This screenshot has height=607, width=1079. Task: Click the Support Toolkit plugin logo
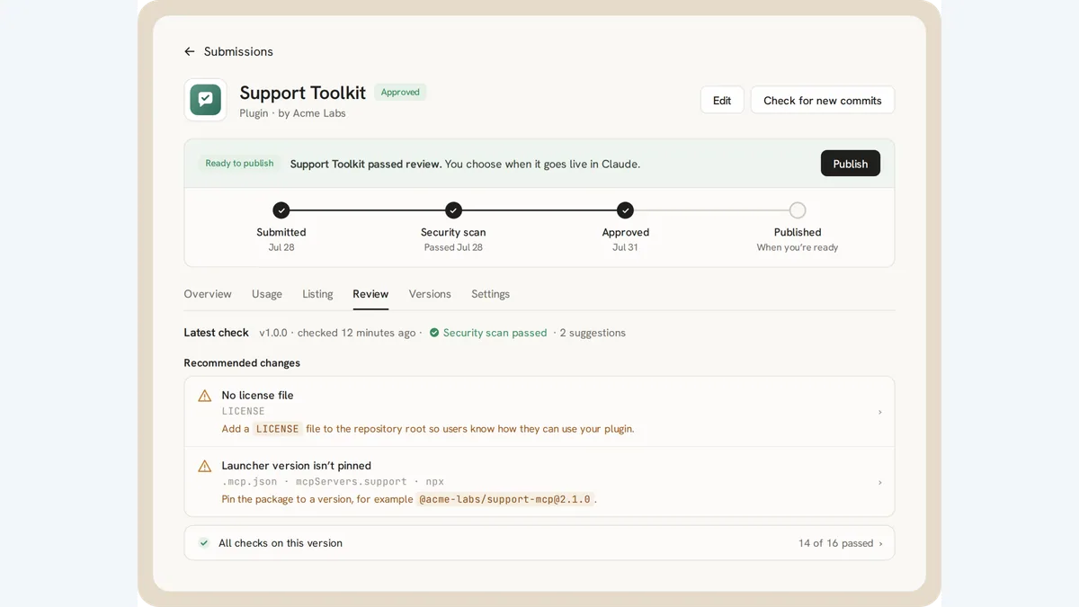click(206, 100)
